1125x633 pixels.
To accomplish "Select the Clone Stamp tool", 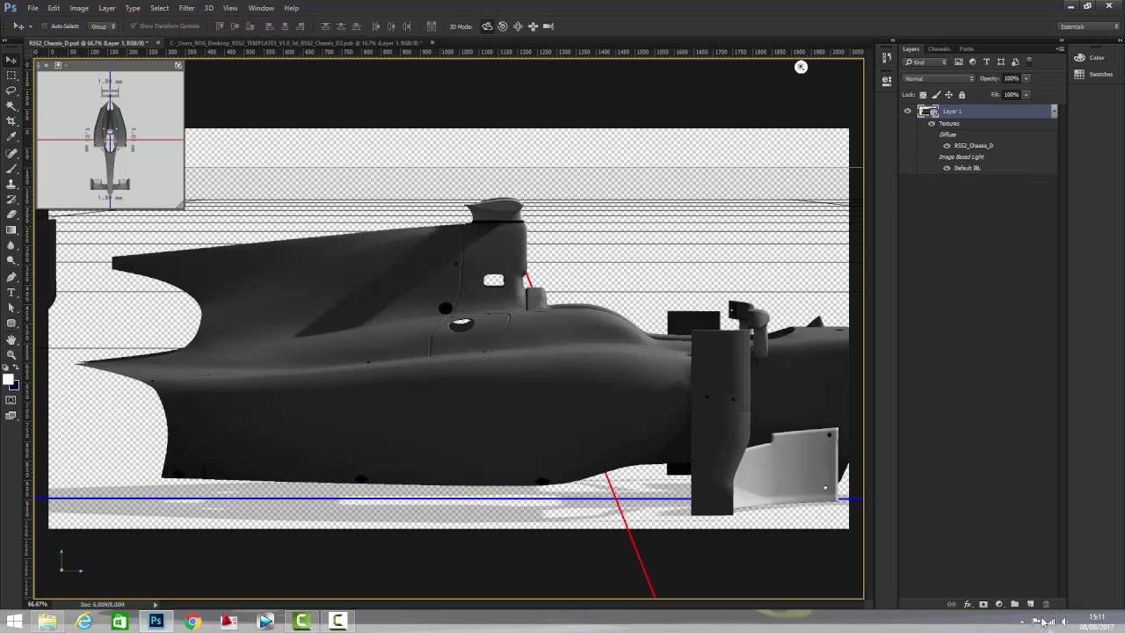I will click(x=11, y=184).
